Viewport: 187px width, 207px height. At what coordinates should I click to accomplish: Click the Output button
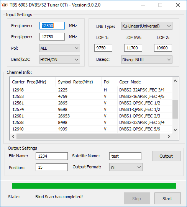click(166, 156)
